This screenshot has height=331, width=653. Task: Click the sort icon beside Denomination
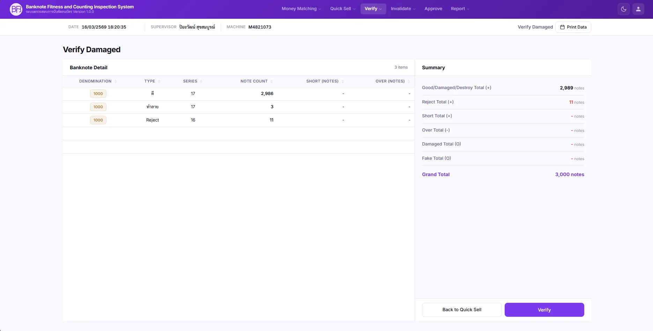click(x=115, y=81)
